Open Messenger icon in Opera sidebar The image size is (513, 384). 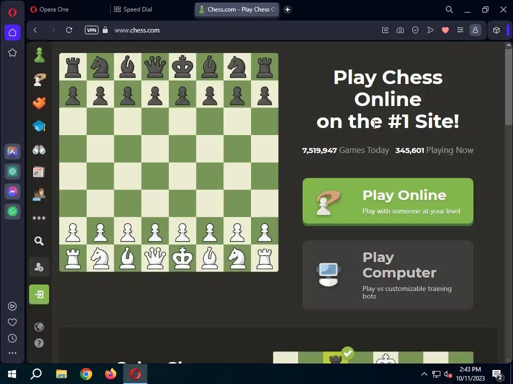pos(13,191)
